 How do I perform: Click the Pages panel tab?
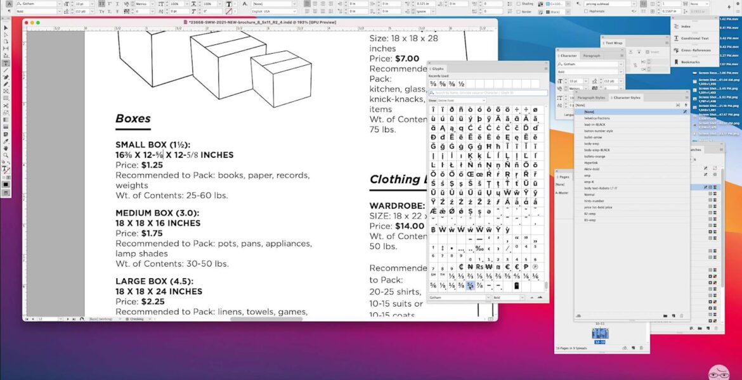pyautogui.click(x=564, y=177)
